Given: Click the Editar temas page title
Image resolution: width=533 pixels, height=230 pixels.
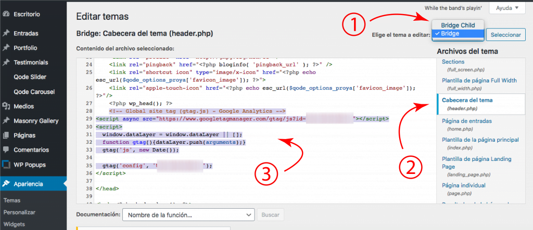Looking at the screenshot, I should [103, 16].
